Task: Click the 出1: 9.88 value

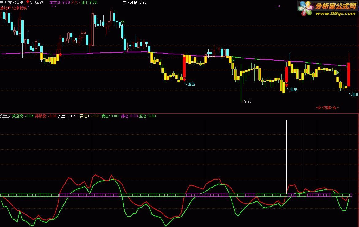Action: pos(89,2)
